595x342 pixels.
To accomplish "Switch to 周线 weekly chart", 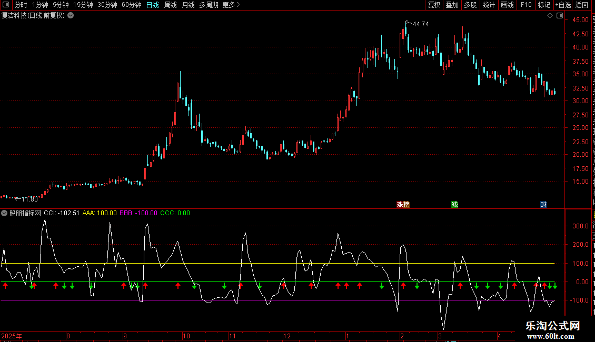I will click(x=171, y=5).
